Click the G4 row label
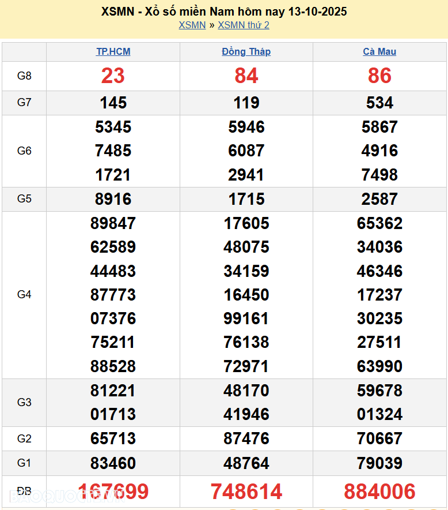The image size is (448, 510). click(24, 295)
